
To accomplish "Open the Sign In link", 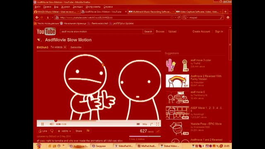I will (x=219, y=31).
